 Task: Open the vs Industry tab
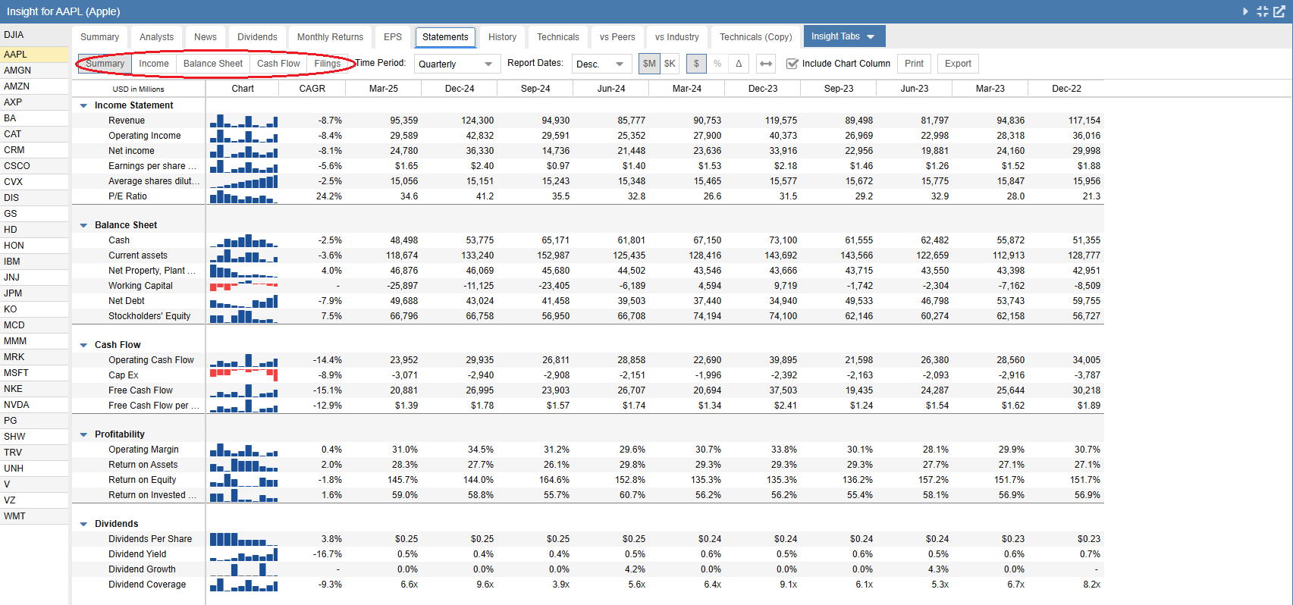[x=677, y=37]
